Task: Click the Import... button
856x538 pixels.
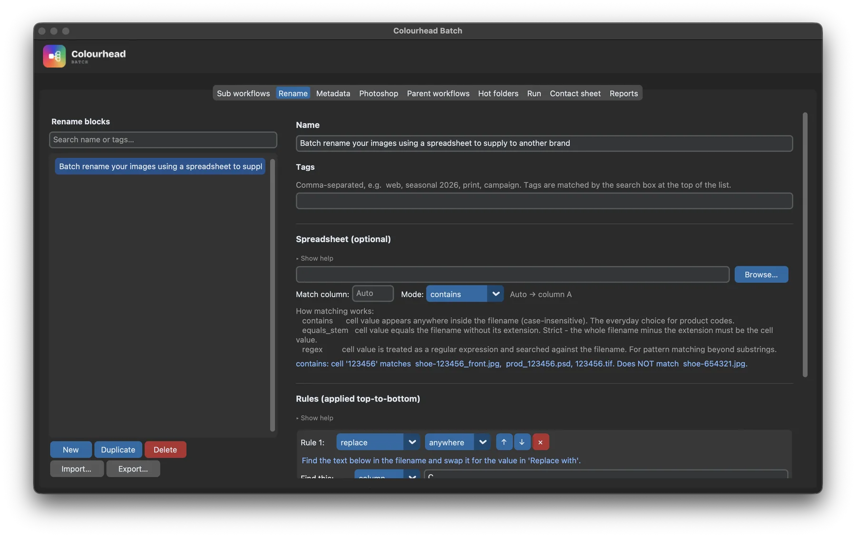Action: point(77,469)
